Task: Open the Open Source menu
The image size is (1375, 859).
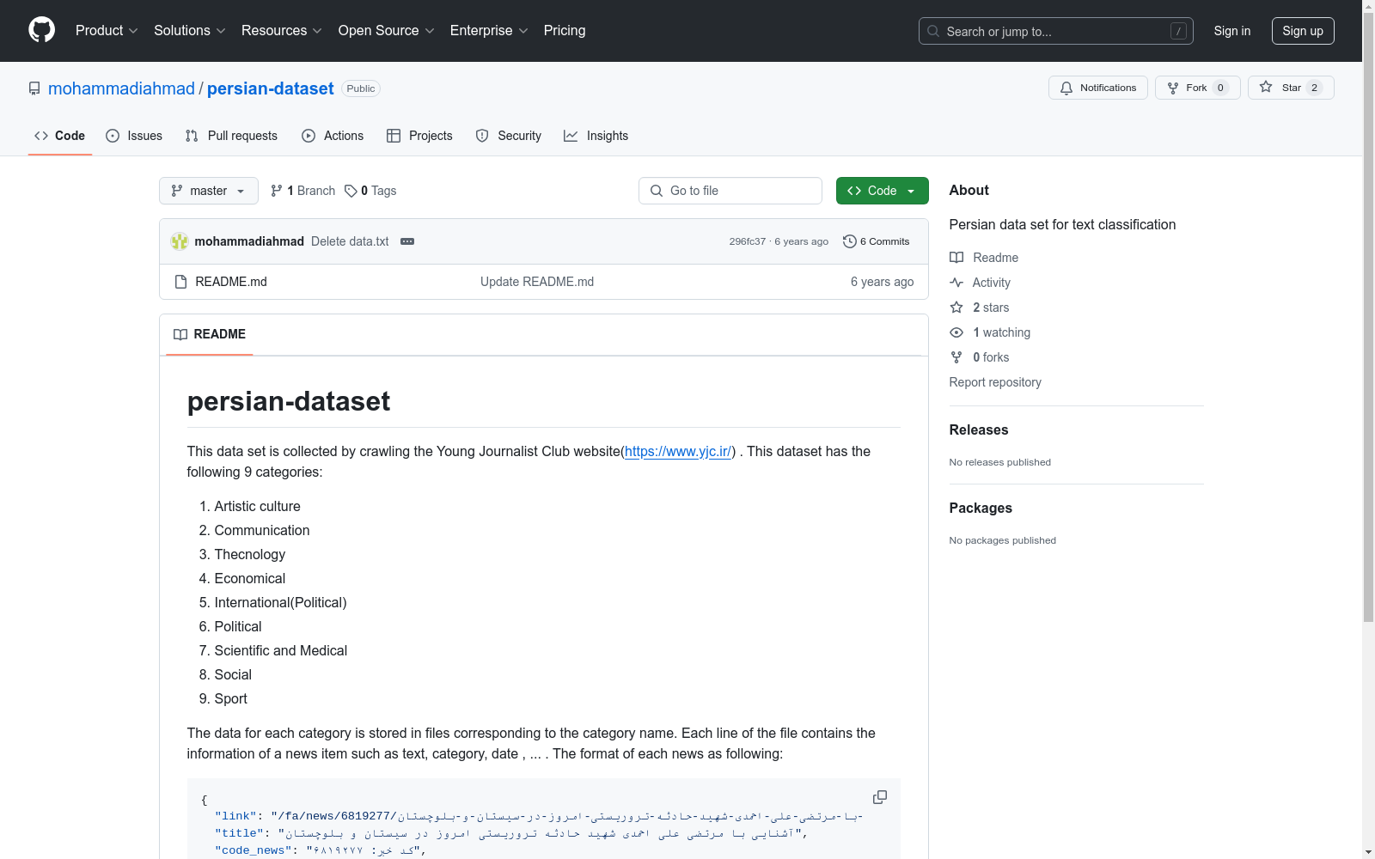Action: point(387,31)
